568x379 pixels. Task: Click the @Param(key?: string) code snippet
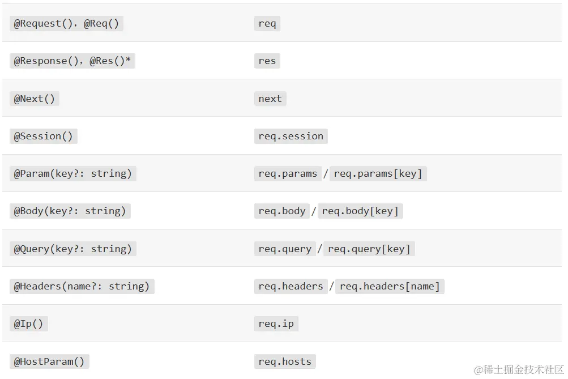(73, 173)
